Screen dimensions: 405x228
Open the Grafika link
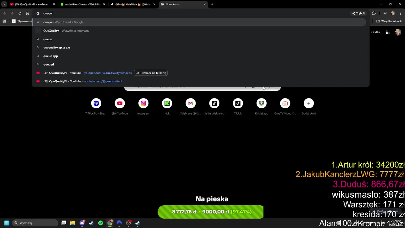376,32
